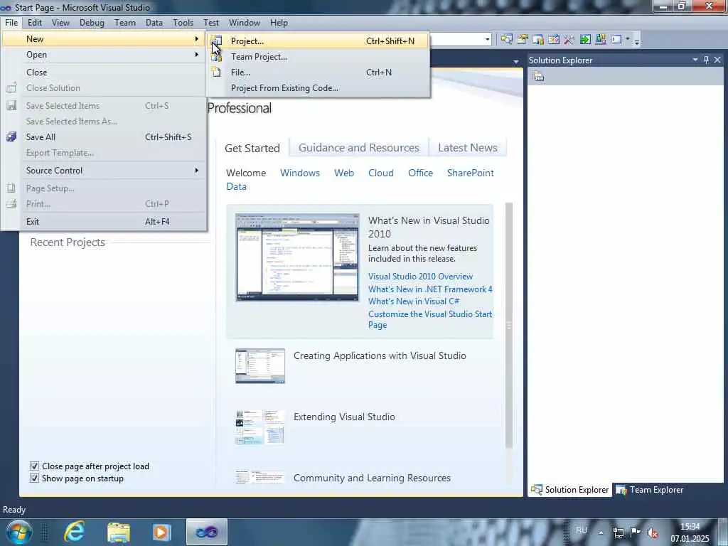Viewport: 728px width, 546px height.
Task: Click the muted volume tray icon
Action: 653,532
